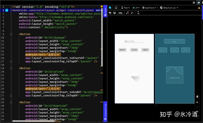The image size is (203, 123).
Task: Click the related class gutter icon on line 2
Action: click(x=7, y=10)
